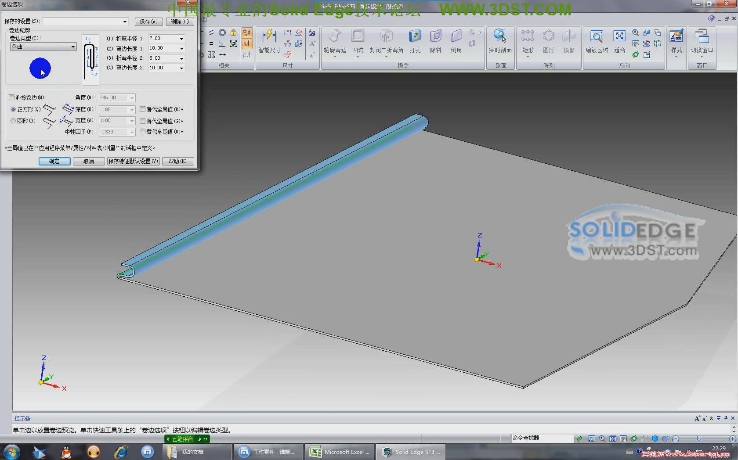Select the 圆形 radio button
The width and height of the screenshot is (738, 460).
pos(13,121)
